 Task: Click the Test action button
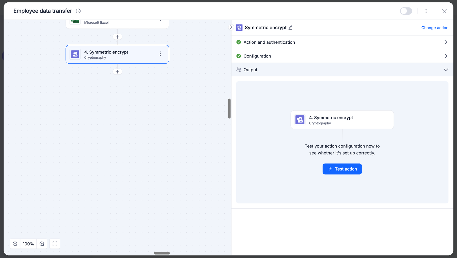click(342, 169)
